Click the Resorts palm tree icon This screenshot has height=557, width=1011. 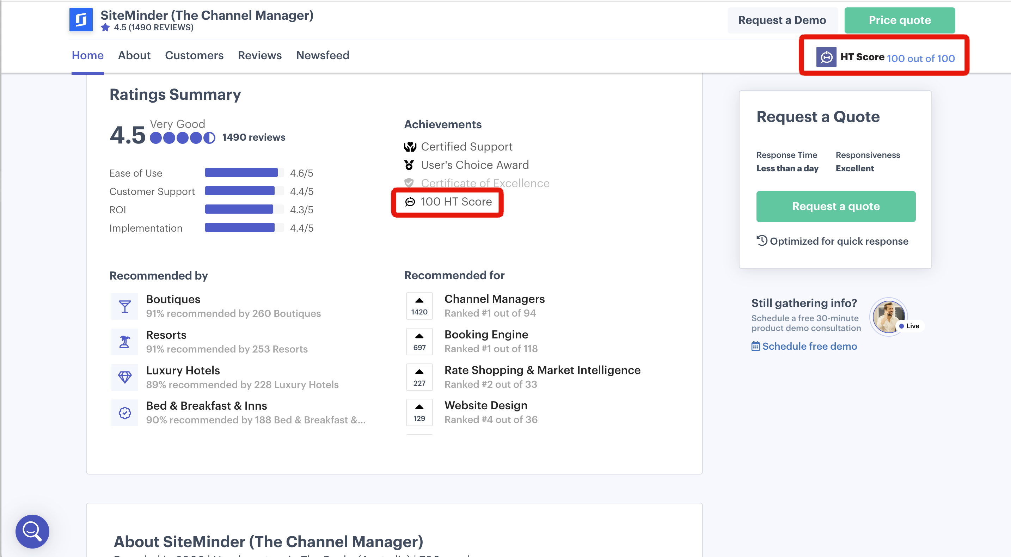pos(125,342)
